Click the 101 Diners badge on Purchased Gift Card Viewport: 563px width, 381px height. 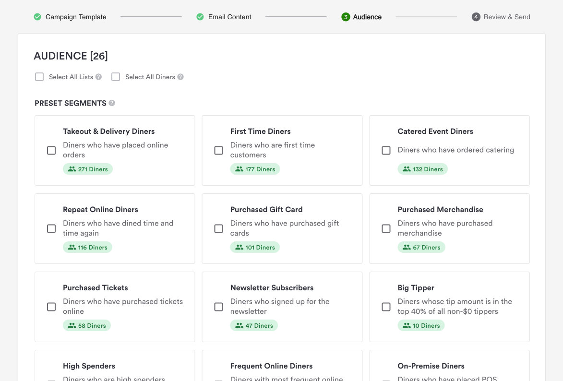click(x=255, y=247)
